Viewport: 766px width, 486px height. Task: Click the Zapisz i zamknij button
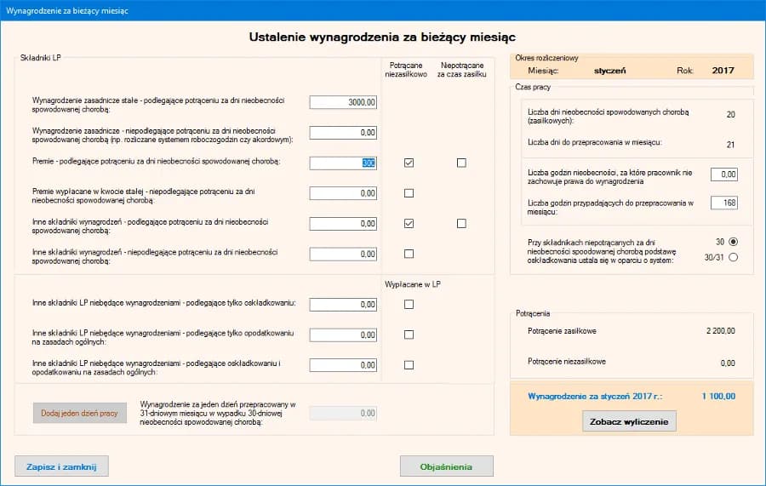click(x=61, y=466)
